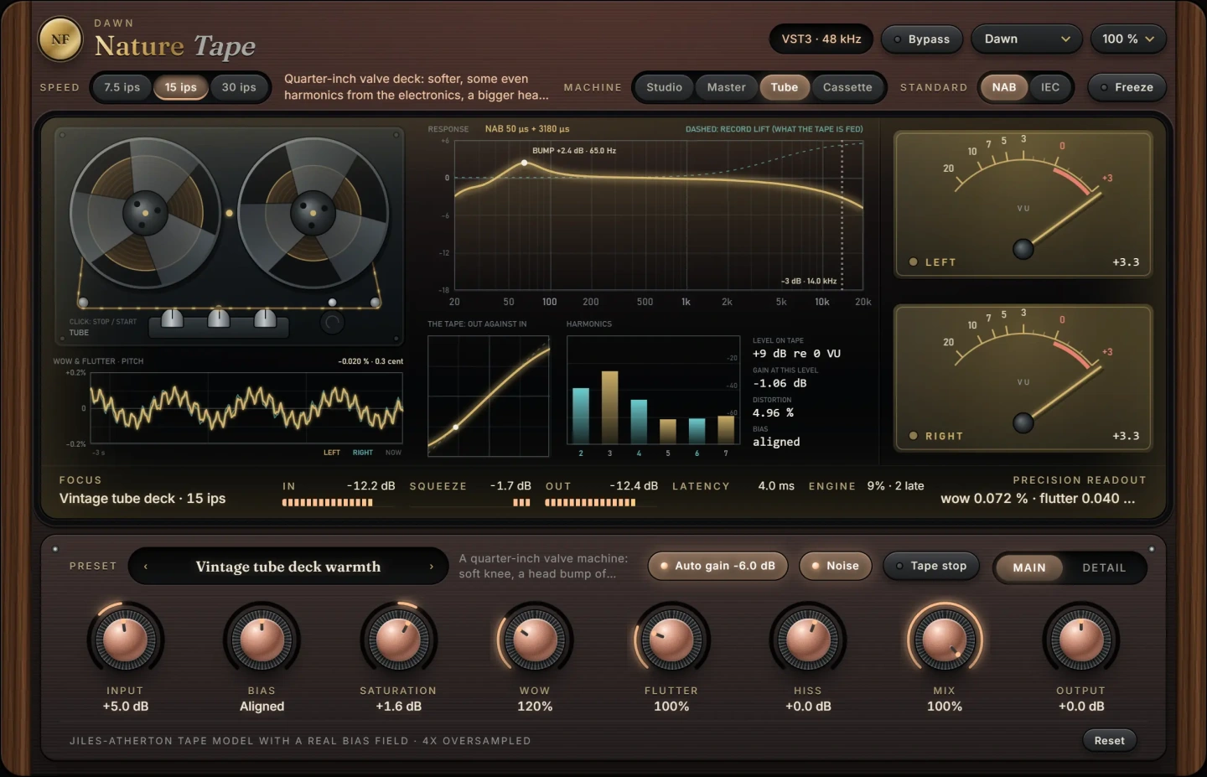This screenshot has width=1207, height=777.
Task: Advance to next preset with right chevron
Action: click(432, 567)
